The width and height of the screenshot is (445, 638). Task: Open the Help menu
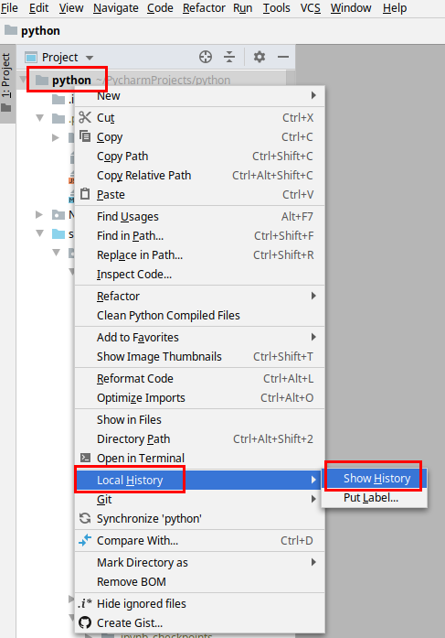[x=395, y=8]
